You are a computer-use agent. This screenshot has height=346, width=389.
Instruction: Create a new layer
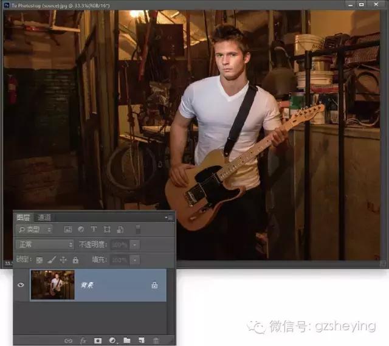142,341
